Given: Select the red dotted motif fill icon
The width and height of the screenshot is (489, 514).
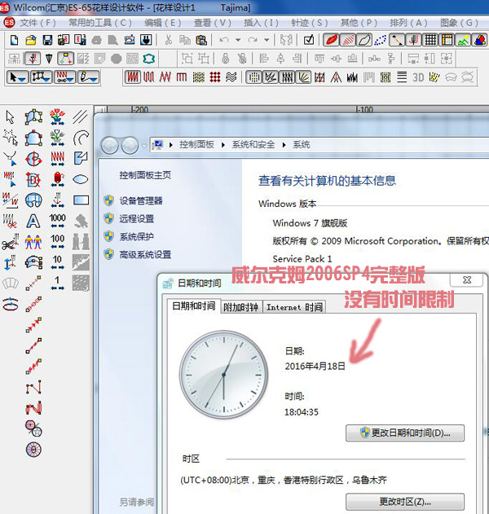Looking at the screenshot, I should click(x=215, y=77).
